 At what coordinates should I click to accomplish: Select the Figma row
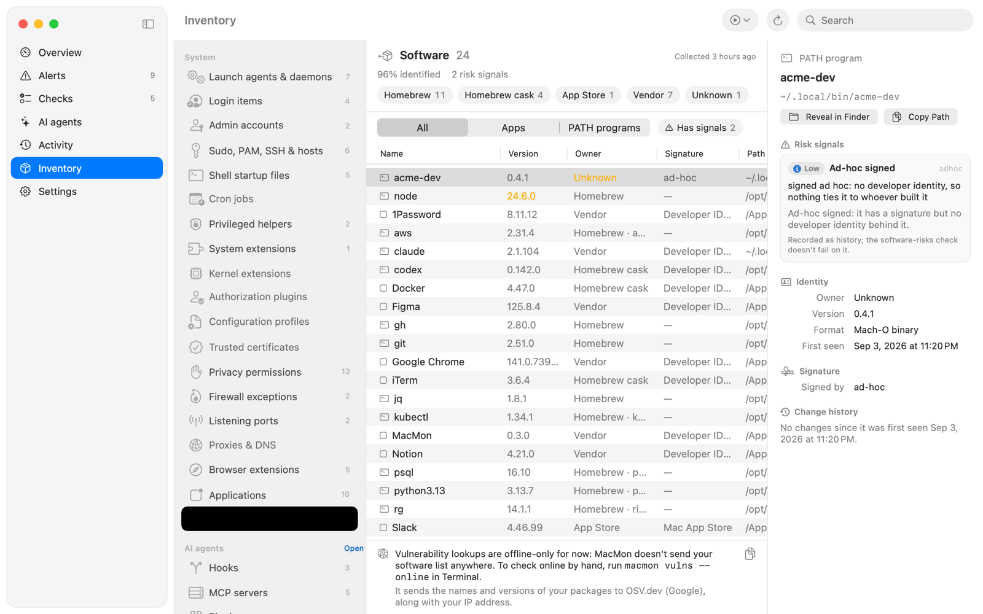tap(566, 307)
